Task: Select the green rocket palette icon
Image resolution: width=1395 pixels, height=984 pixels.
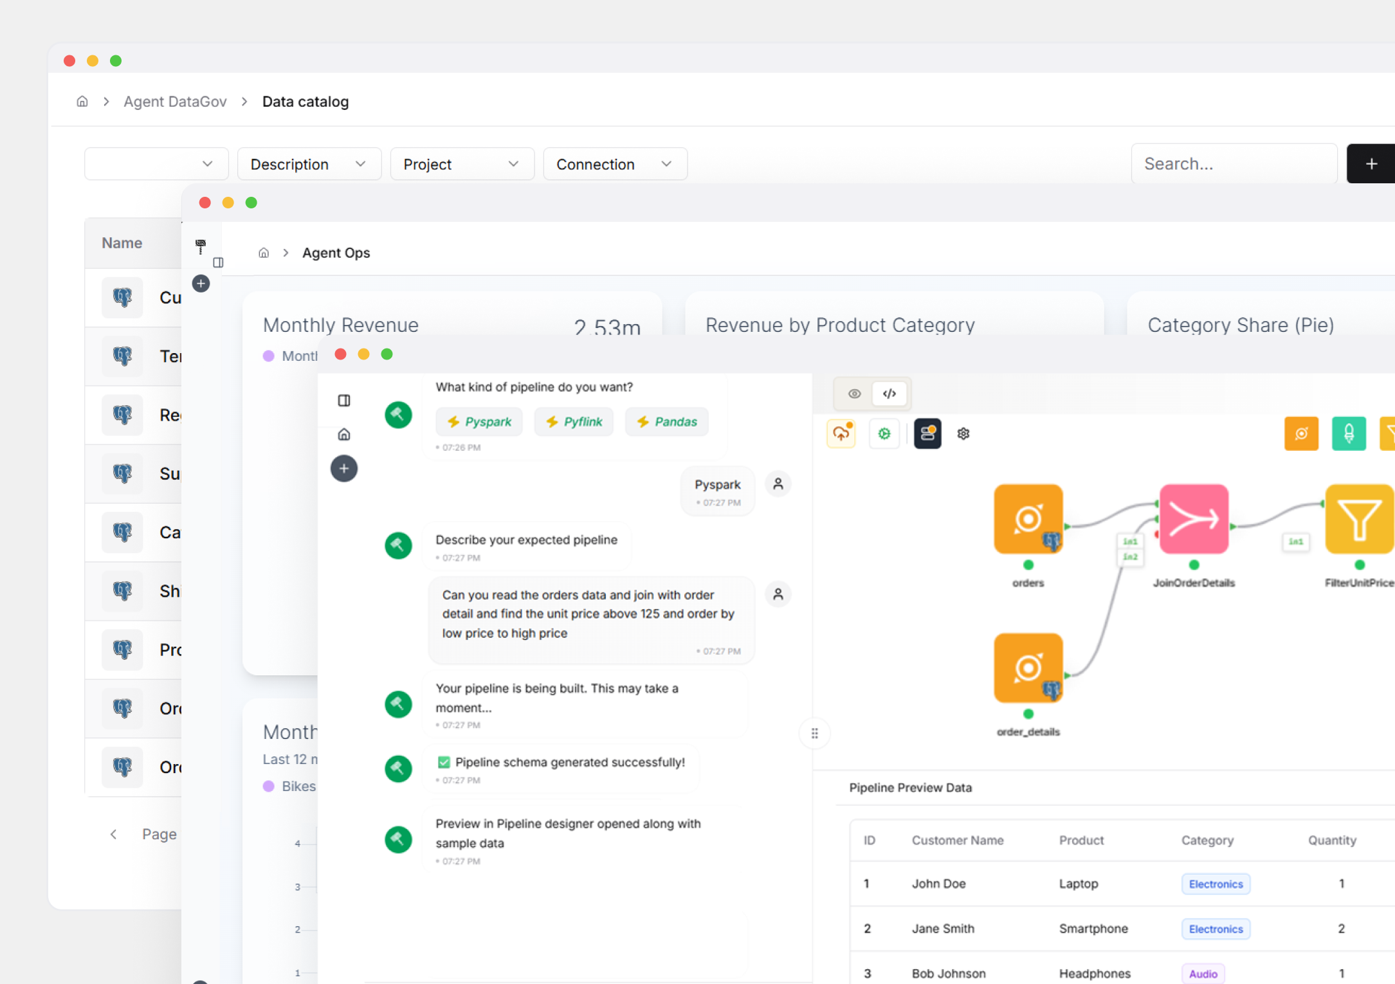Action: click(1348, 433)
